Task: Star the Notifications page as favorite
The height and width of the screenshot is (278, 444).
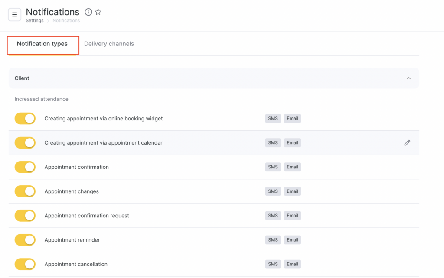Action: pos(98,12)
